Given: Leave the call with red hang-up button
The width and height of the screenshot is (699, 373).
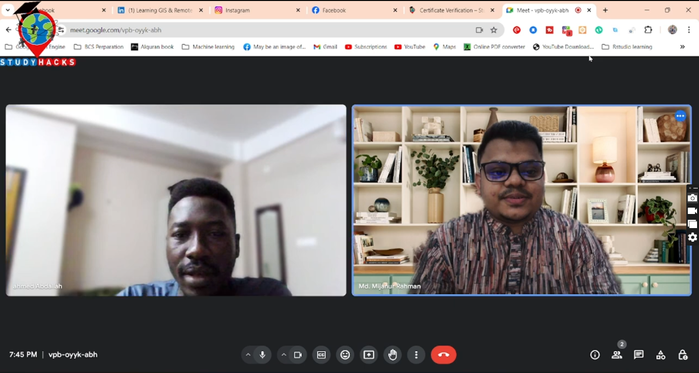Looking at the screenshot, I should (x=444, y=355).
